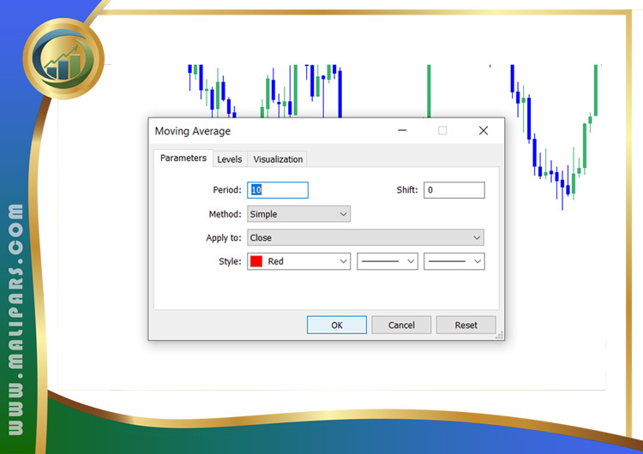Select the Shift value field
Image resolution: width=643 pixels, height=454 pixels.
click(x=454, y=190)
